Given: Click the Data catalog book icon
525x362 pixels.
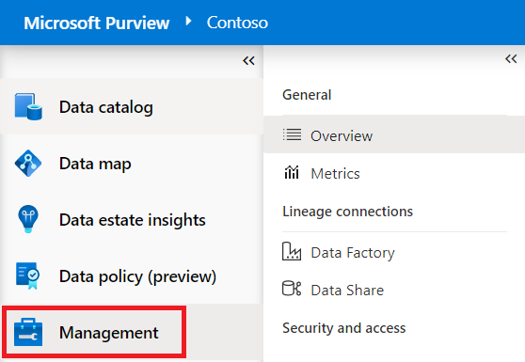Looking at the screenshot, I should 28,107.
